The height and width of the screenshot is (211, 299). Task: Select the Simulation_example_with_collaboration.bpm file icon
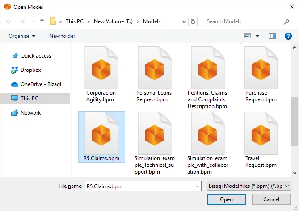tap(208, 133)
